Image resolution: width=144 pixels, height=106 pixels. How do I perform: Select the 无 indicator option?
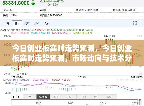click(x=30, y=97)
